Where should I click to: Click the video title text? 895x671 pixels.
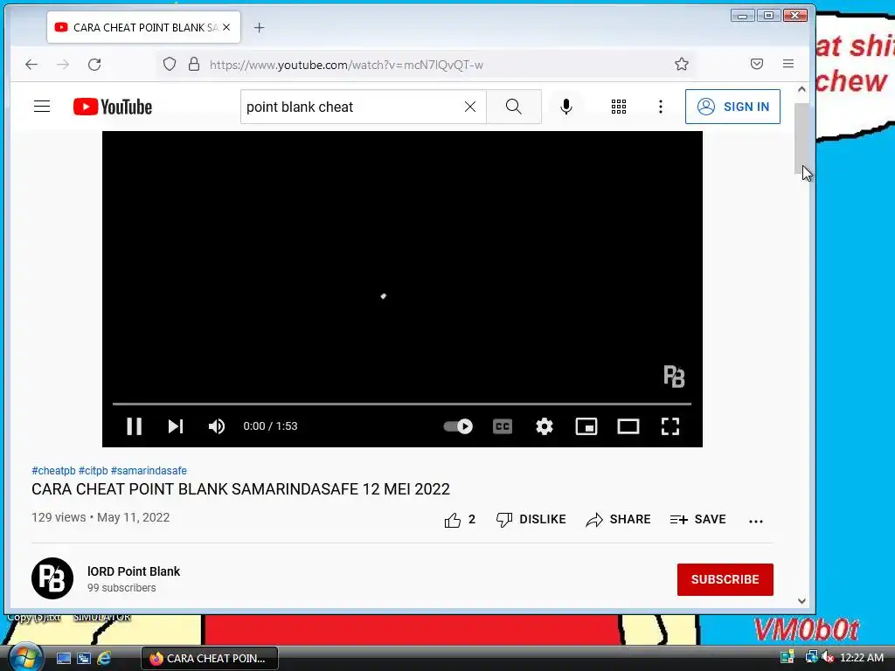click(x=240, y=489)
